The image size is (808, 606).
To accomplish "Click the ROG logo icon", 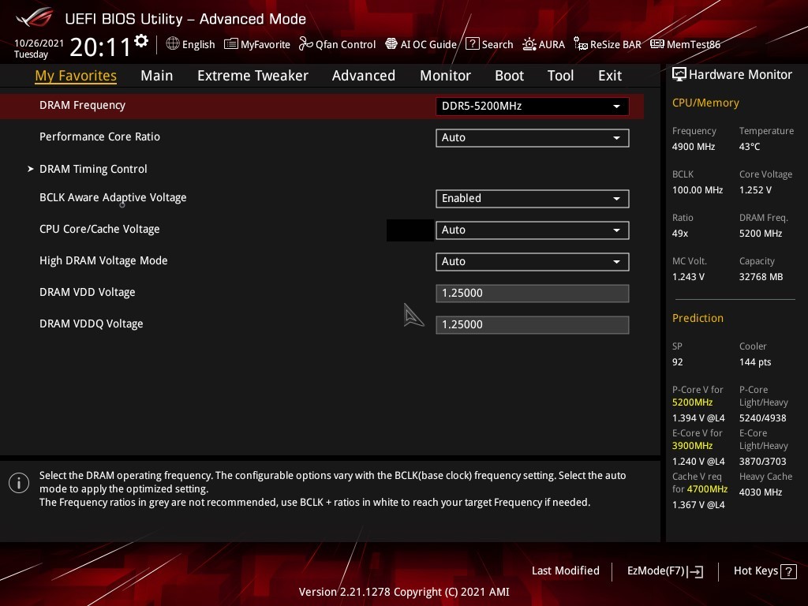I will tap(34, 17).
